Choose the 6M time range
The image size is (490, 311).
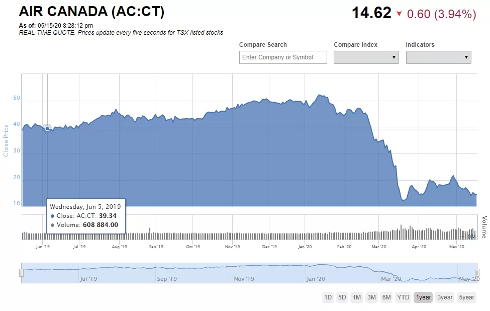pos(386,297)
